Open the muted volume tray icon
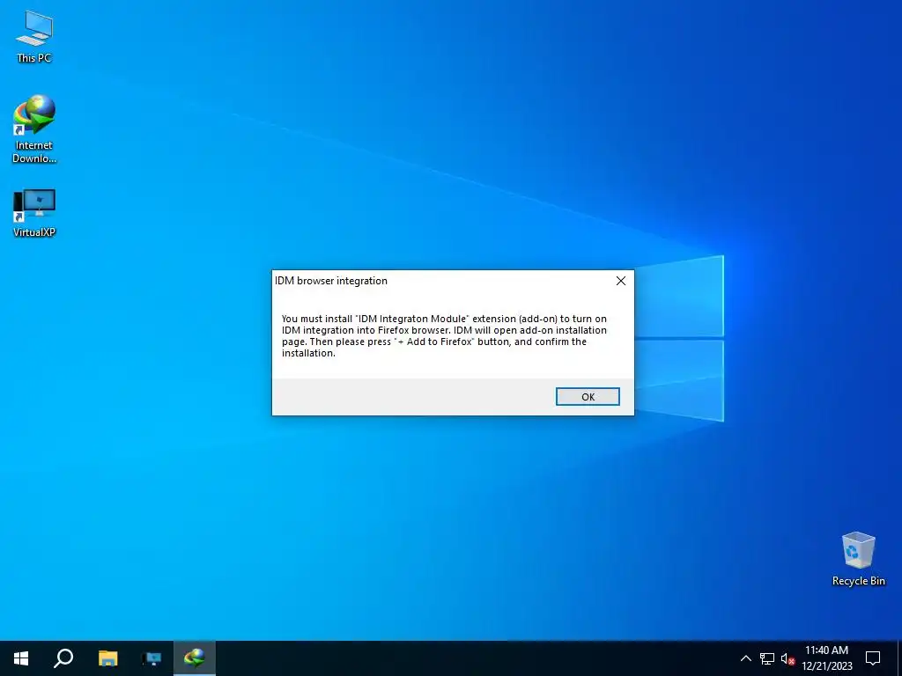The height and width of the screenshot is (676, 902). (787, 658)
